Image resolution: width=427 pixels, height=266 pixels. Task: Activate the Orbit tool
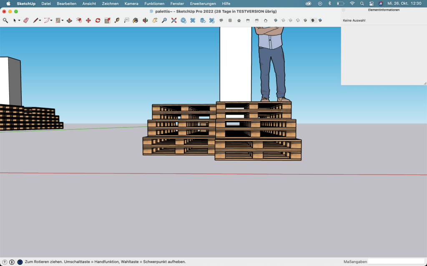click(x=145, y=20)
